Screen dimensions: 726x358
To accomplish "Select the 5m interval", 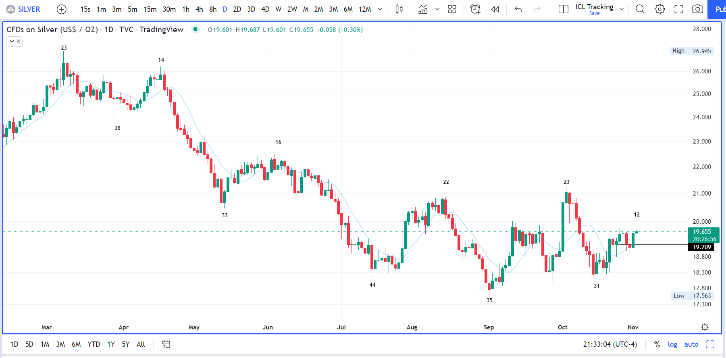I will pyautogui.click(x=132, y=9).
